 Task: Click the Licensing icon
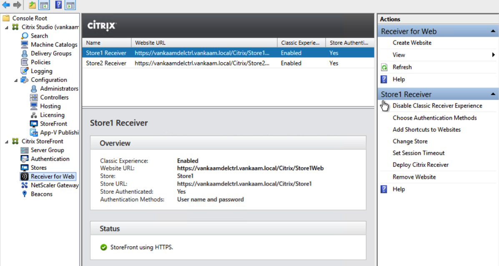pos(34,115)
